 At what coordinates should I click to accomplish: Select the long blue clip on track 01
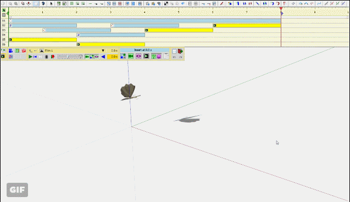pyautogui.click(x=145, y=21)
